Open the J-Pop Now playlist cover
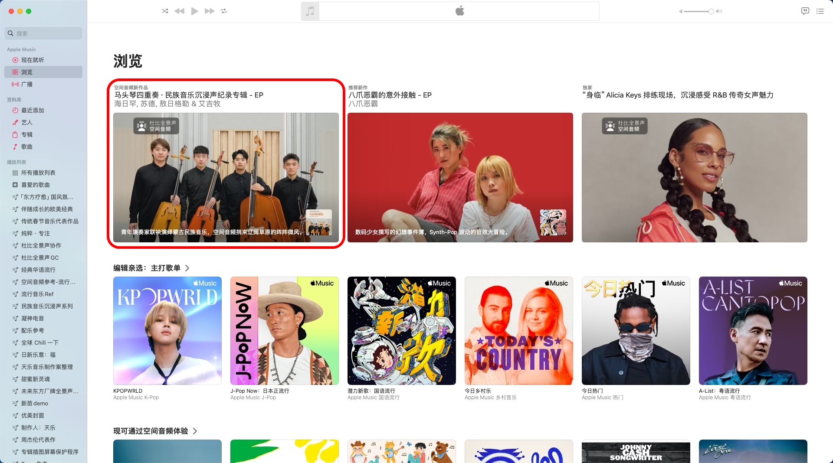 pyautogui.click(x=285, y=331)
